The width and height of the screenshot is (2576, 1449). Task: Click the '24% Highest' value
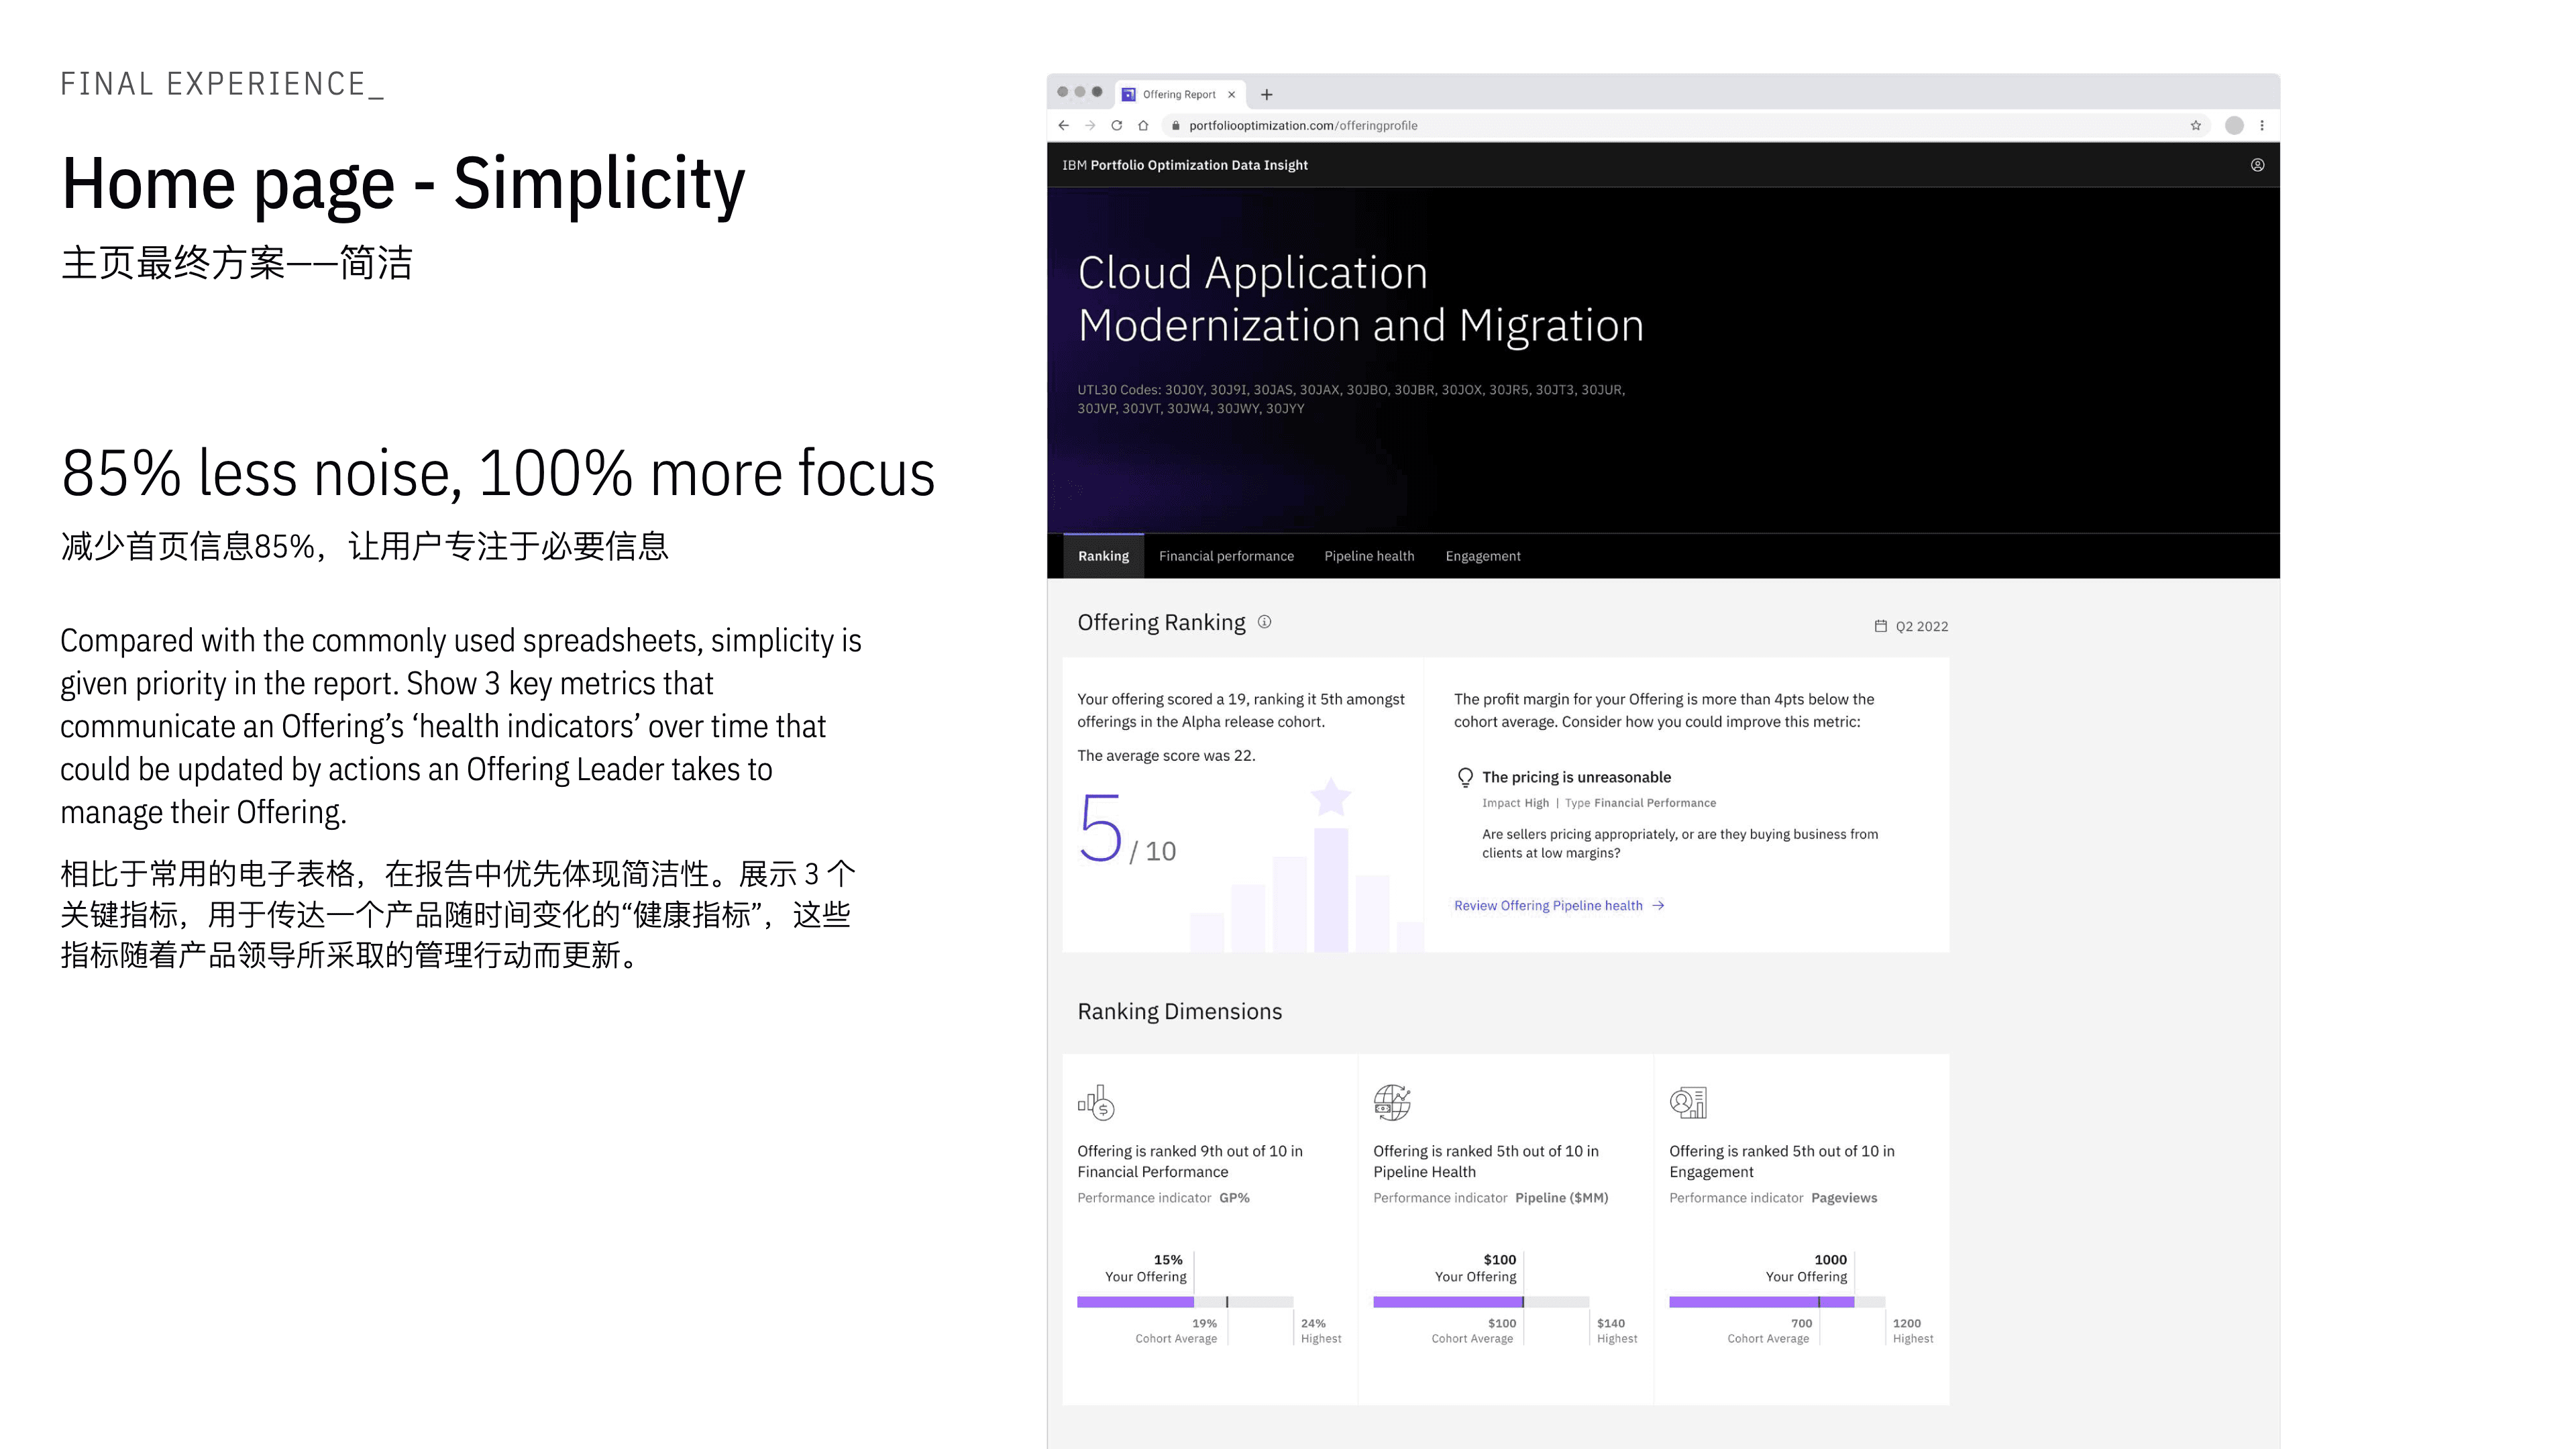coord(1321,1330)
